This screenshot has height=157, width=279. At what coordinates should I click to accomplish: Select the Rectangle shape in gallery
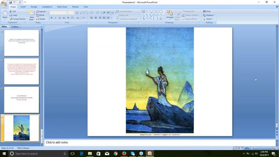154,12
